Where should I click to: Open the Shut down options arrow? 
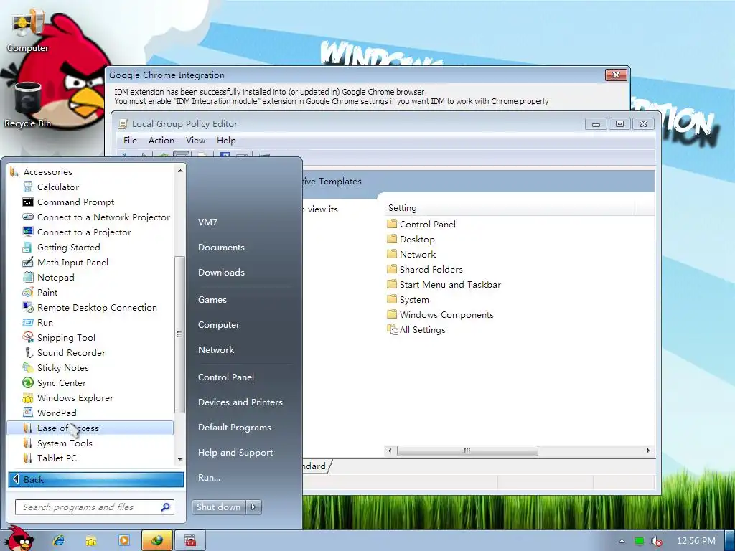[253, 507]
